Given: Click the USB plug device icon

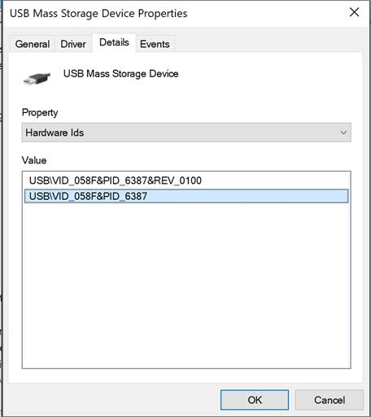Looking at the screenshot, I should coord(37,79).
